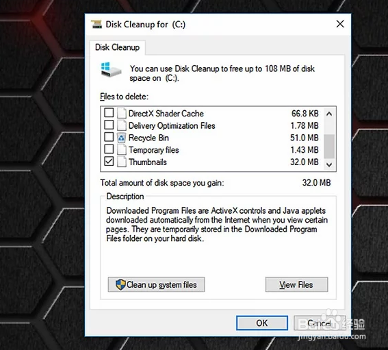
Task: Click the 51.0 MB size value
Action: (x=305, y=138)
